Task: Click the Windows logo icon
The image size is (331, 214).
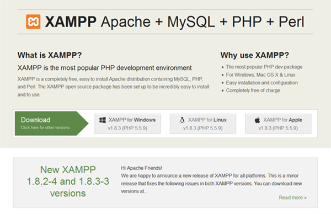Action: tap(103, 120)
